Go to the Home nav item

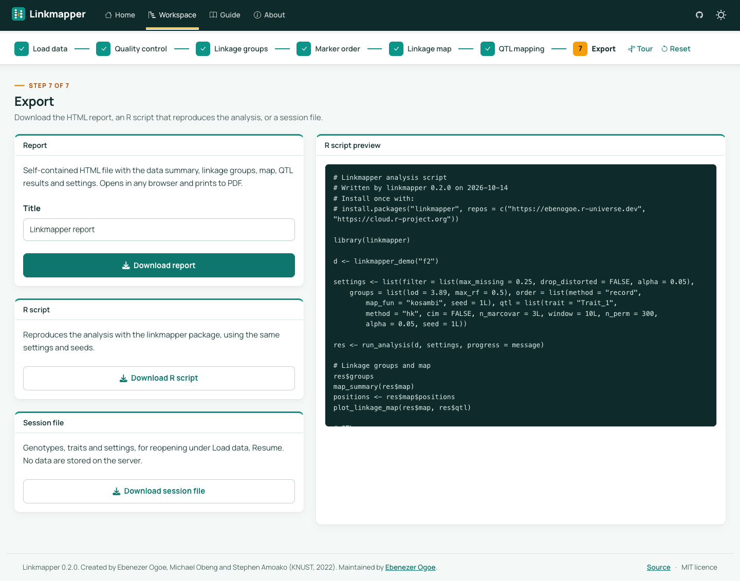(x=120, y=15)
